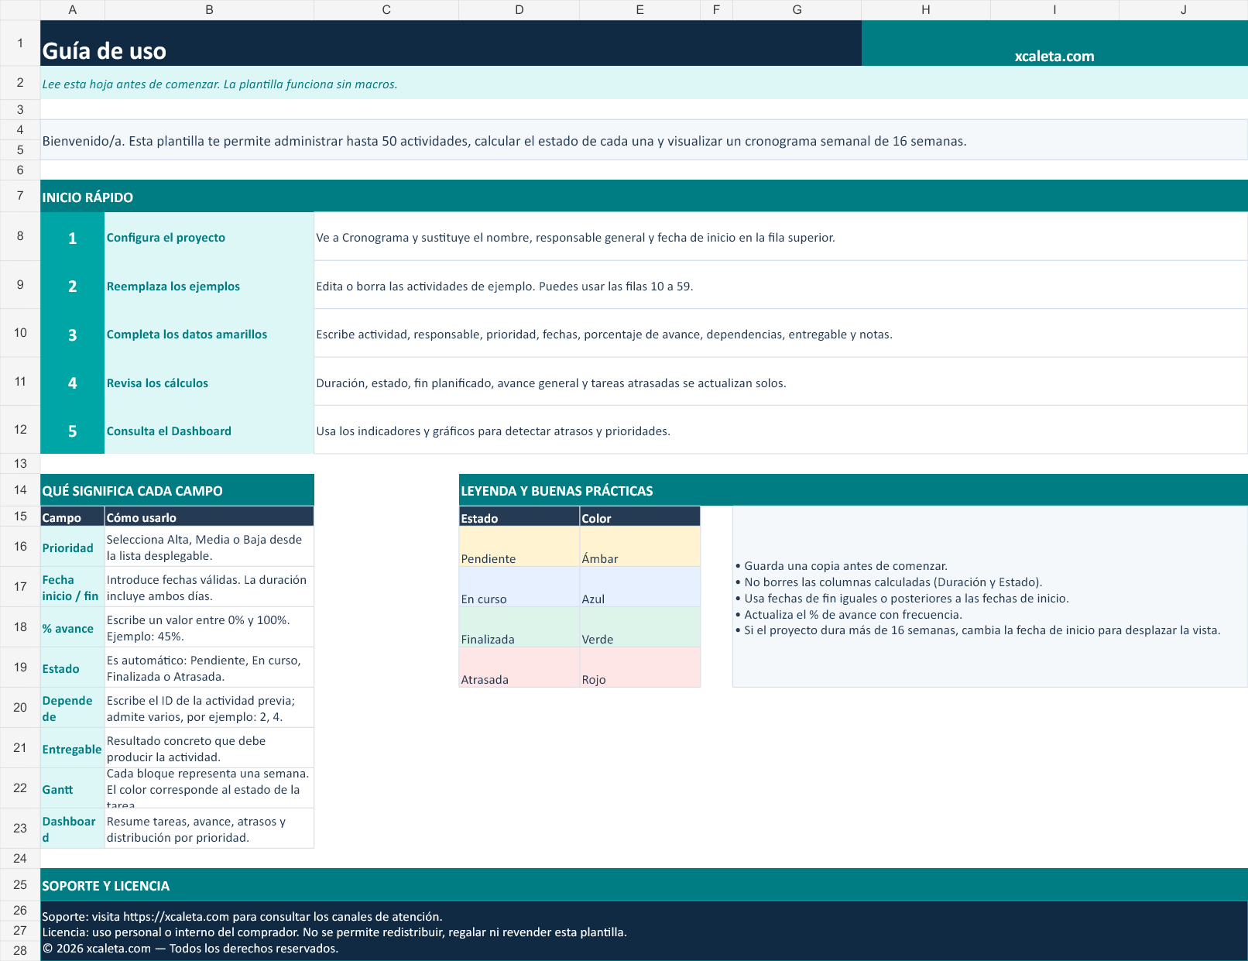Click the 'Verde' color cell
The width and height of the screenshot is (1248, 961).
click(639, 627)
